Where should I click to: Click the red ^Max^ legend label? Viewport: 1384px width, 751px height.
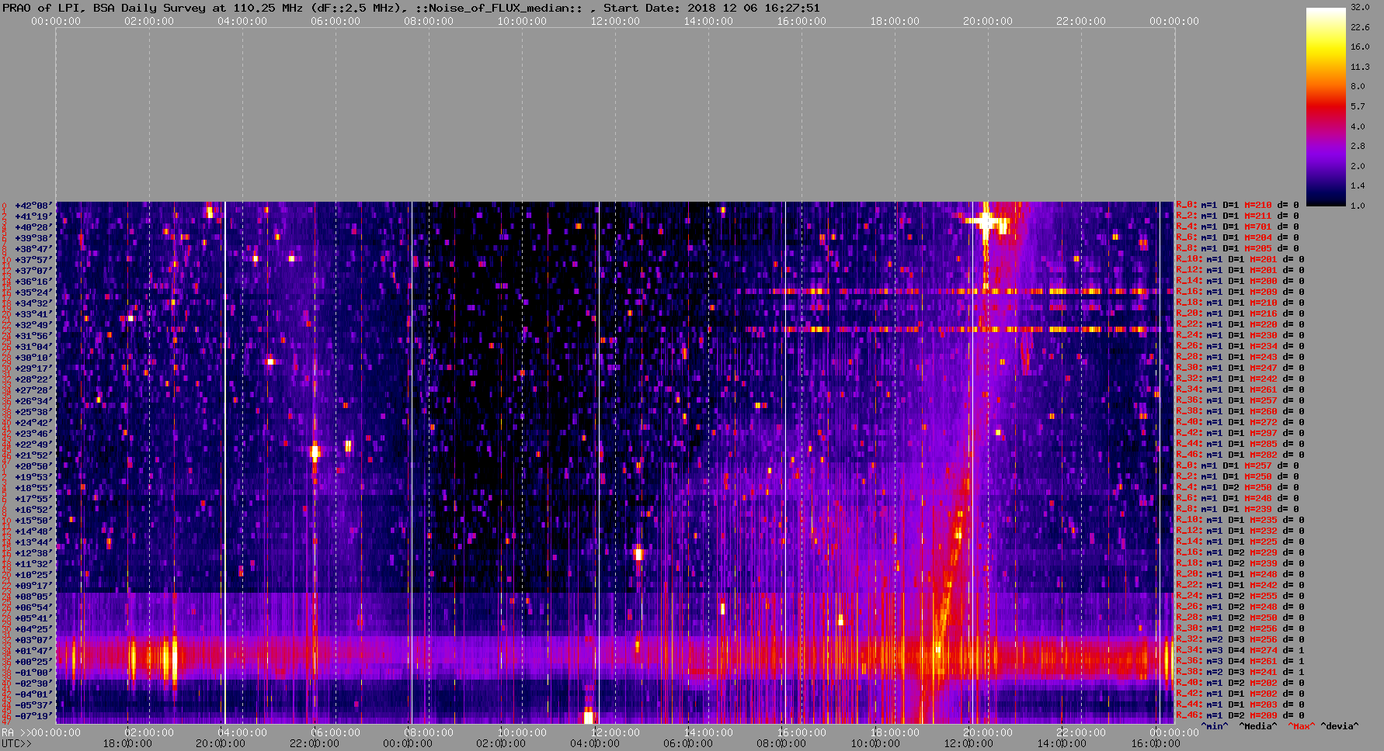point(1301,727)
